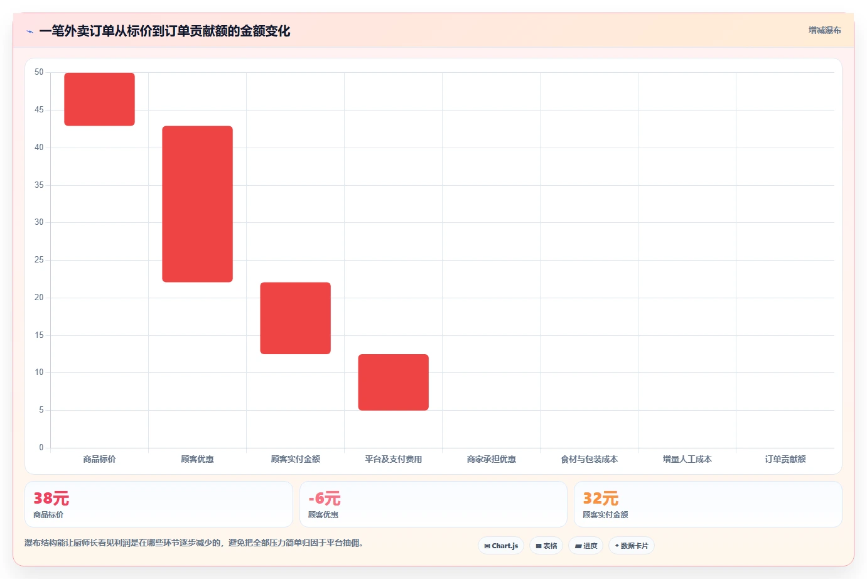Click the lightning icon beside the chart title

(x=30, y=31)
